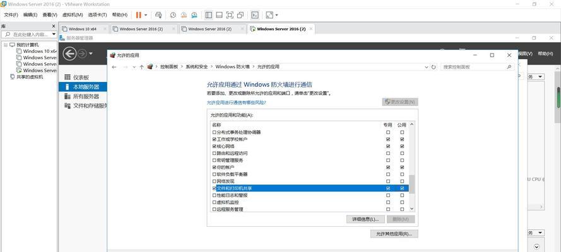Toggle 路由和远程访问 name checkbox
Screen dimensions: 561x252
[x=215, y=153]
